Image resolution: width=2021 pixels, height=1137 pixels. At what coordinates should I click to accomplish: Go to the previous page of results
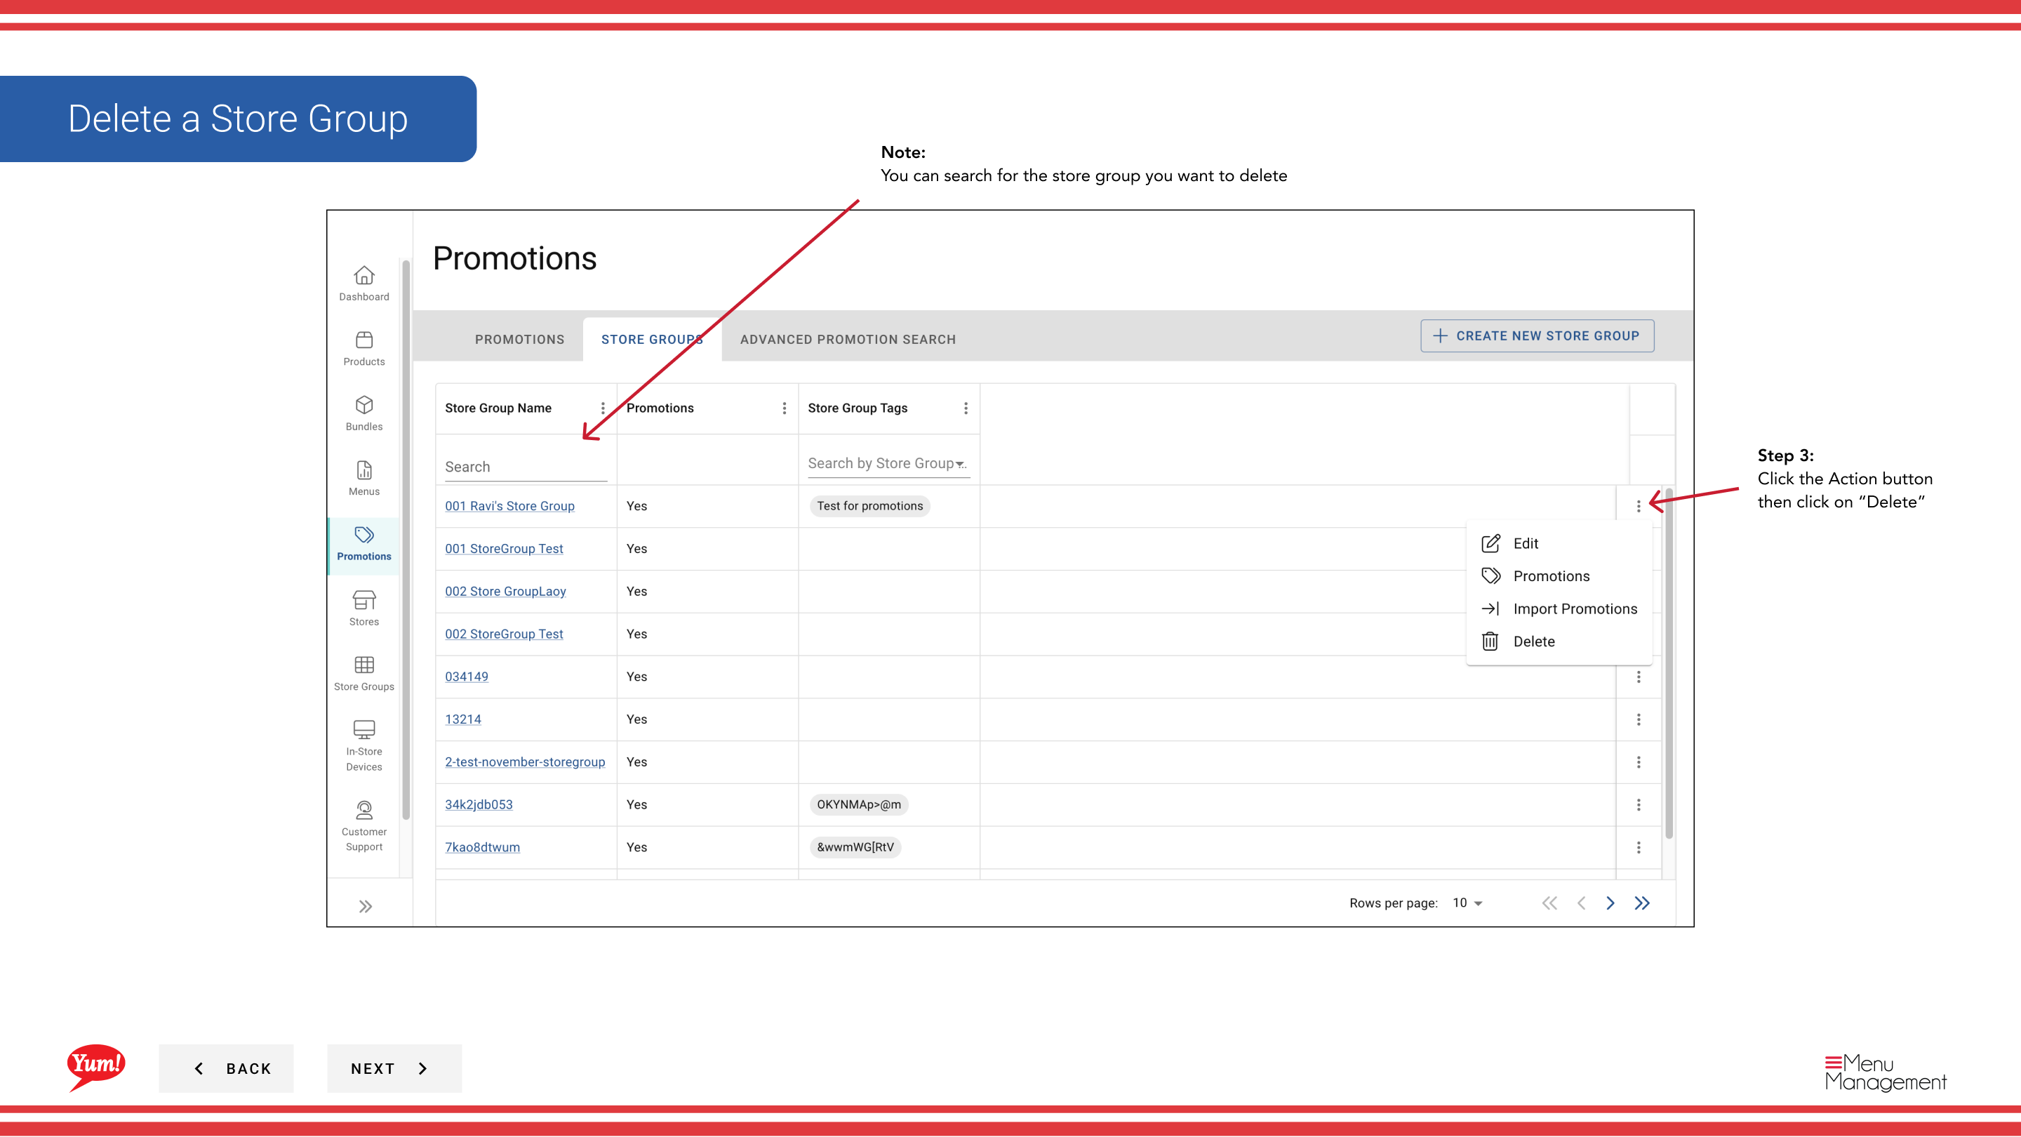[x=1581, y=903]
